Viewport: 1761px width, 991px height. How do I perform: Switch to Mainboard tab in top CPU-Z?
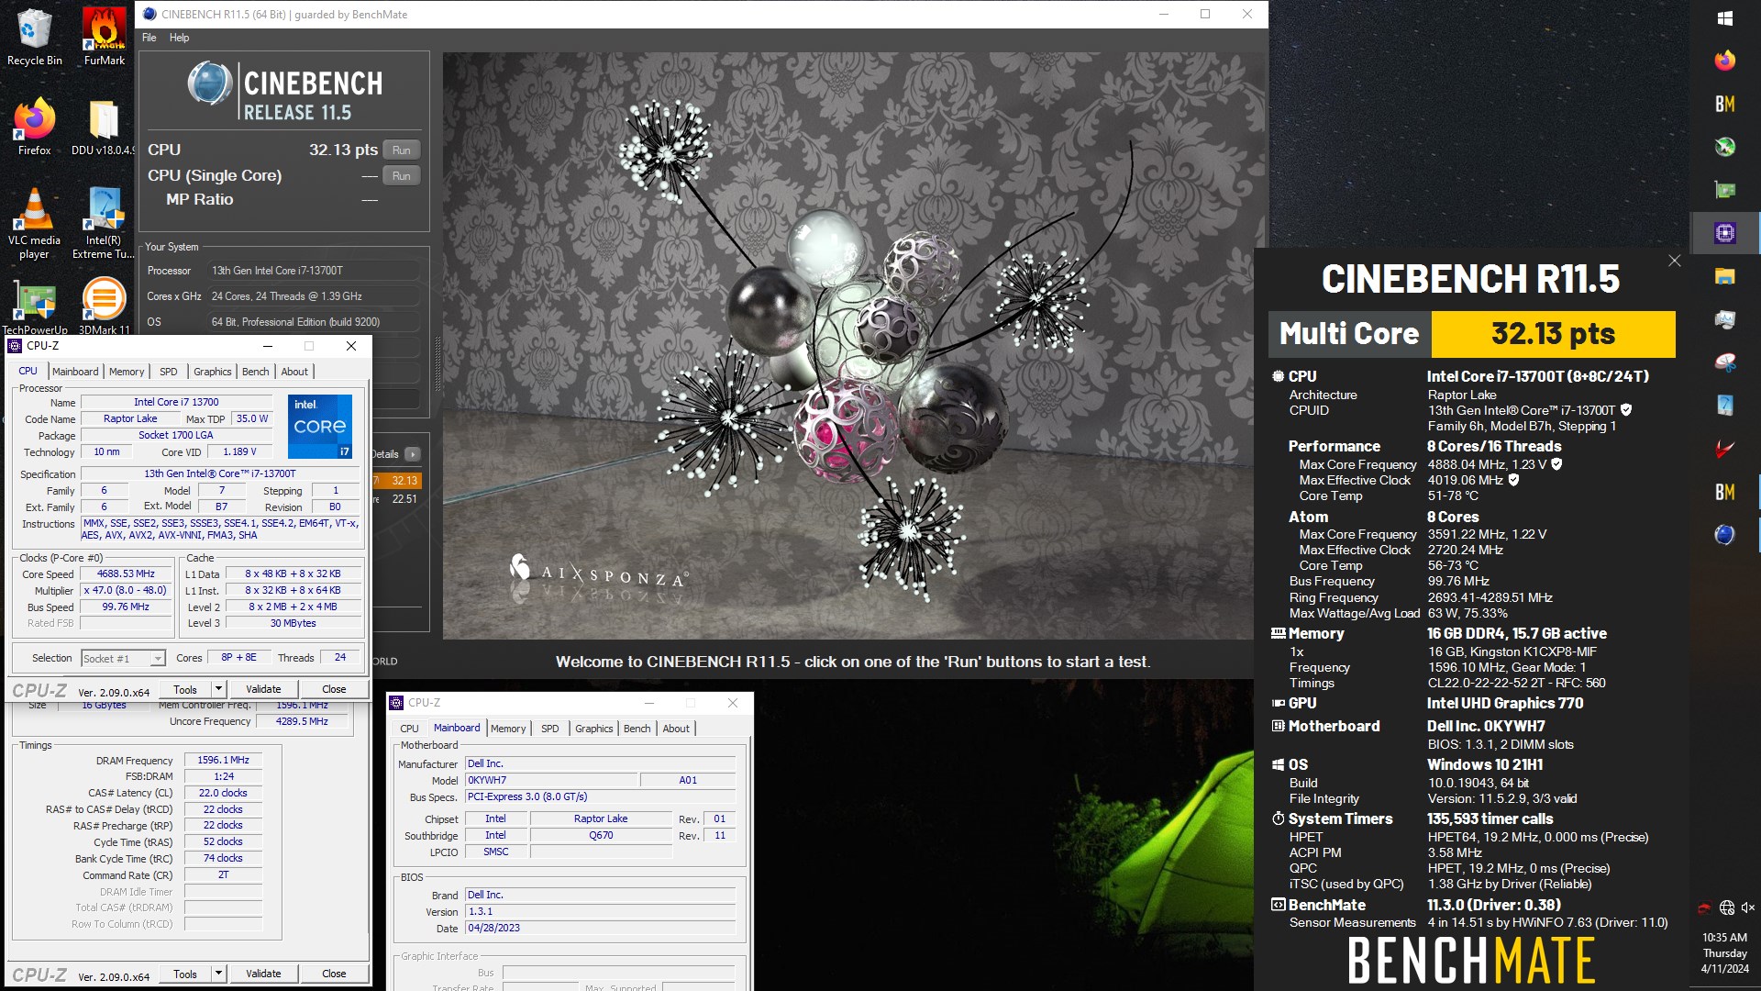pyautogui.click(x=75, y=372)
